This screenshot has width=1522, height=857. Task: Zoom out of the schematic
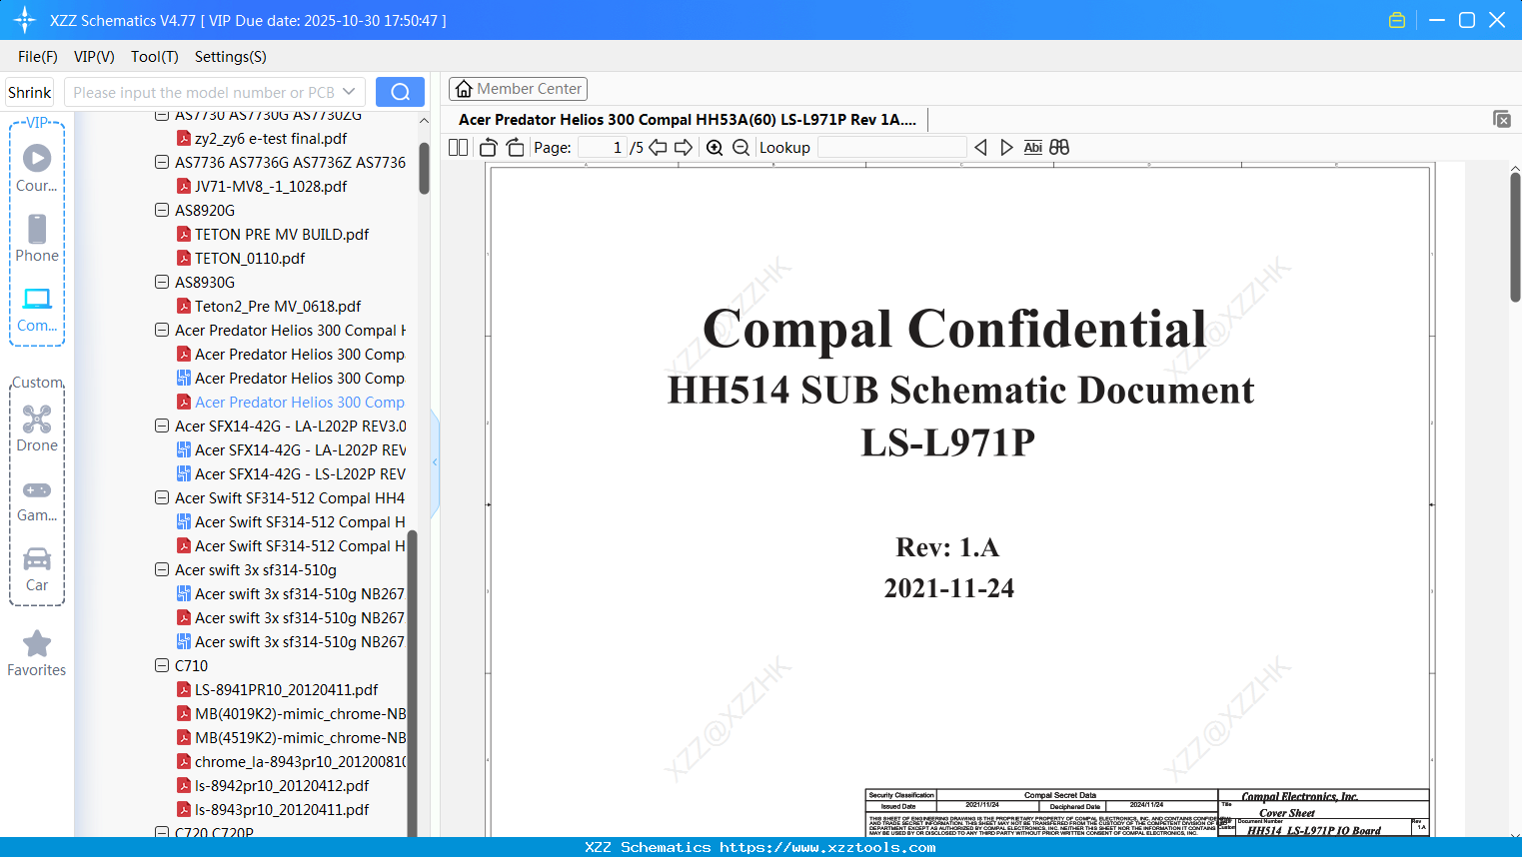[741, 148]
